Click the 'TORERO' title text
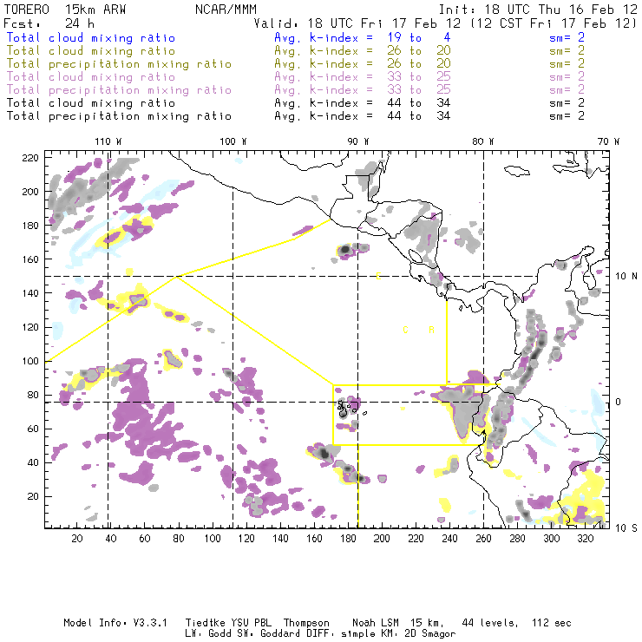The image size is (642, 642). (x=27, y=10)
